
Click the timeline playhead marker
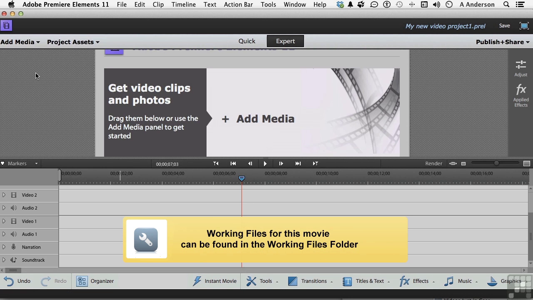click(242, 178)
